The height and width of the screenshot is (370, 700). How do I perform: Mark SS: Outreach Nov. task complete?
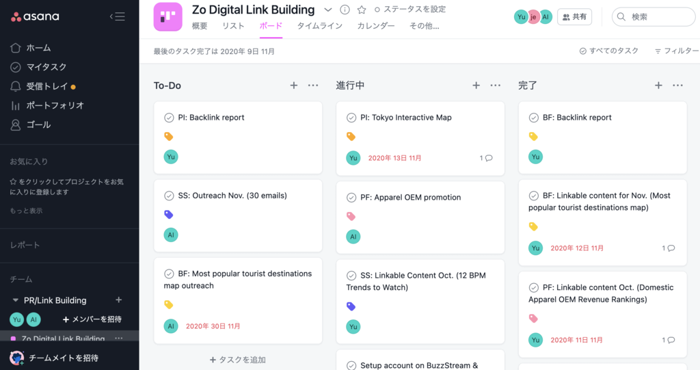(x=169, y=196)
